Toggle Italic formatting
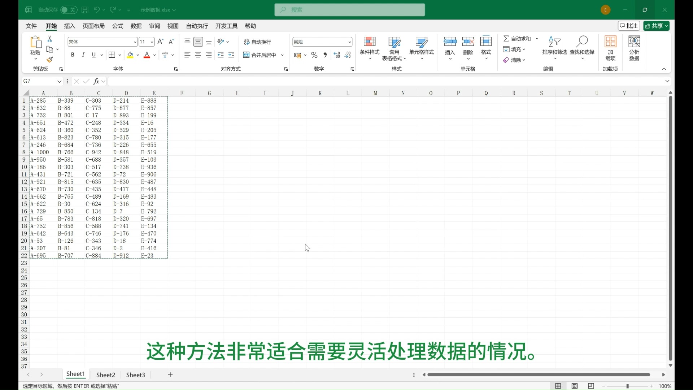The width and height of the screenshot is (693, 390). (x=83, y=55)
